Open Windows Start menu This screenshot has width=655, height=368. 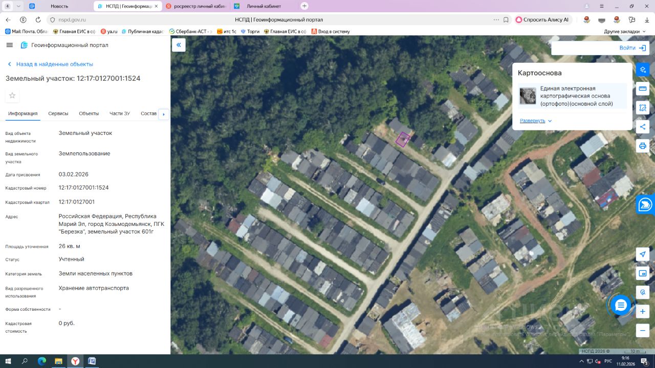(x=8, y=361)
